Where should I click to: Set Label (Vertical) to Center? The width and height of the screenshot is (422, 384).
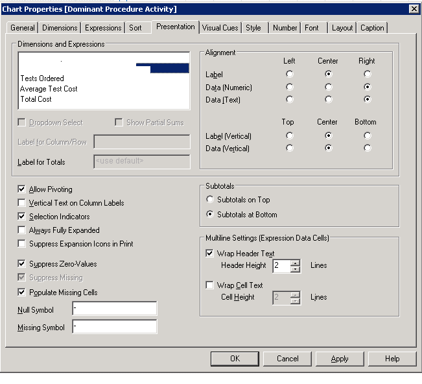tap(329, 136)
